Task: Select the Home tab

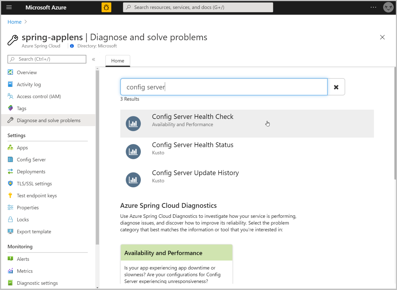Action: [x=118, y=61]
